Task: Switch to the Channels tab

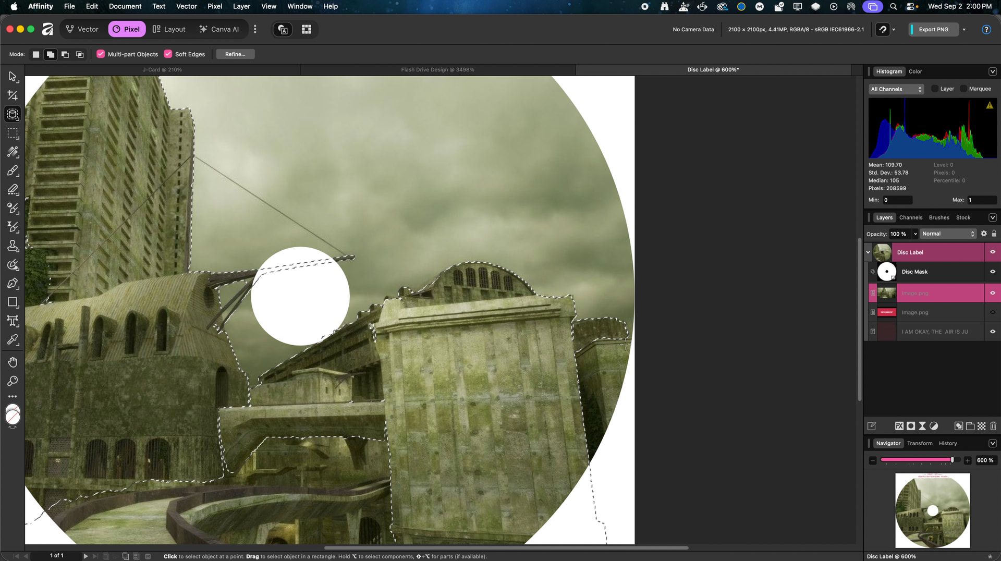Action: click(910, 217)
